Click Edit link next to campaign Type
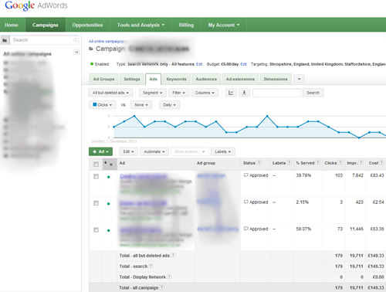The height and width of the screenshot is (292, 386). click(199, 64)
